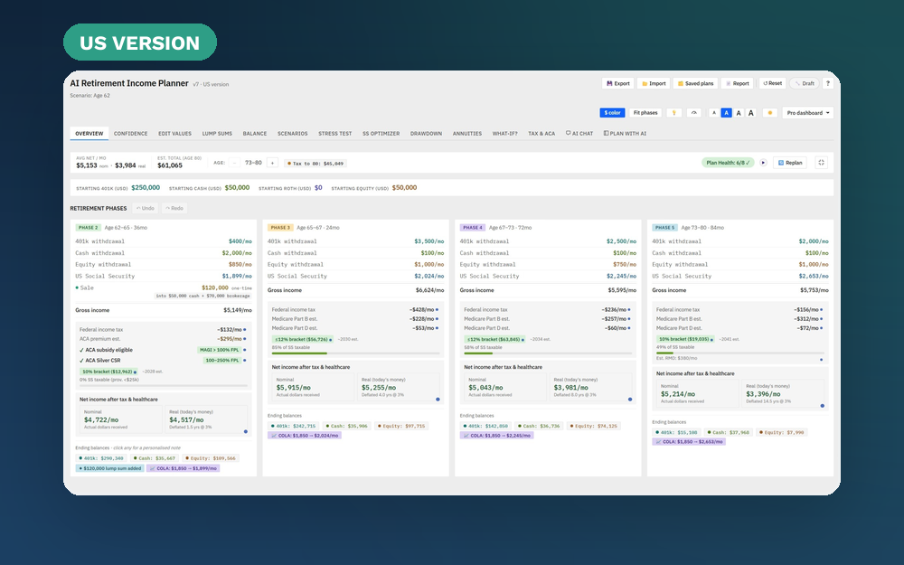Select the smallest font size A
The image size is (904, 565).
(x=714, y=113)
